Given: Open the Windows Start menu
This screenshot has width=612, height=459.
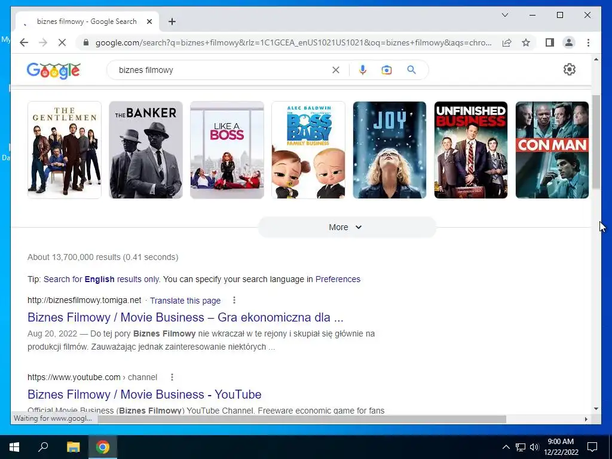Looking at the screenshot, I should pos(14,447).
